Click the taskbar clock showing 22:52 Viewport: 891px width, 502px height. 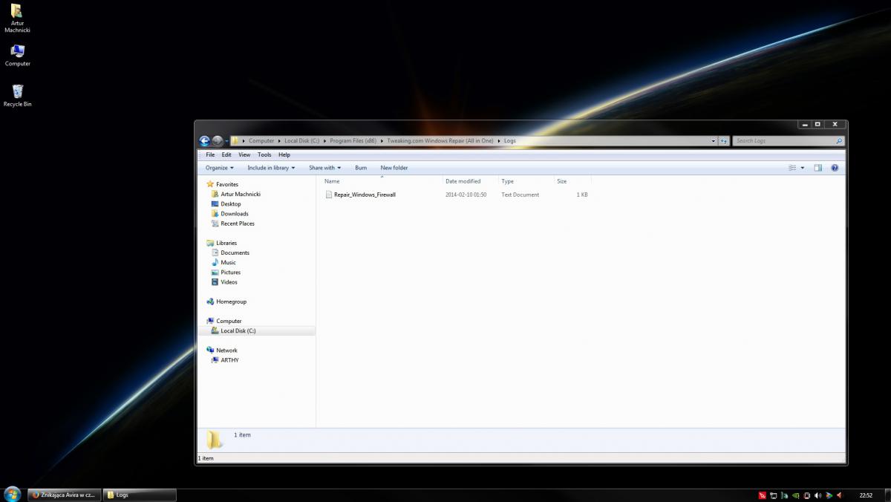866,495
